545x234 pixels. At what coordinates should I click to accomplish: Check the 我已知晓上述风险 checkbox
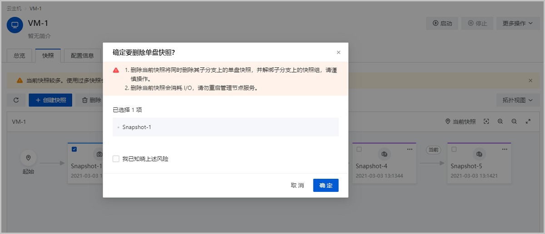116,159
